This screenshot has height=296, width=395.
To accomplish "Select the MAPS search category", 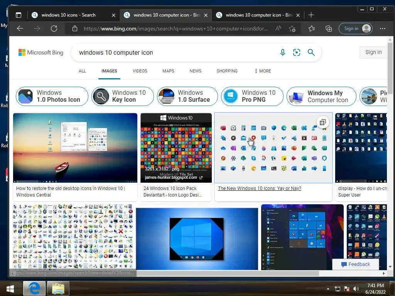I will (x=168, y=71).
